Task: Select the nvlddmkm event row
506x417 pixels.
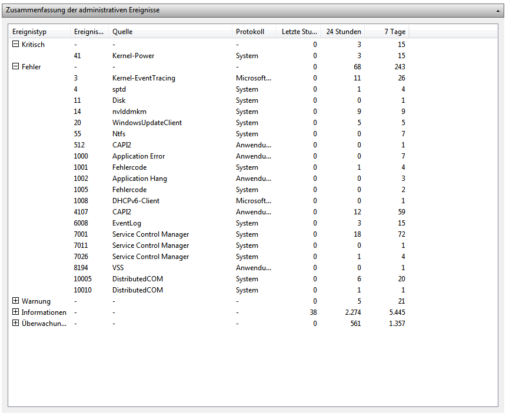Action: click(x=209, y=112)
